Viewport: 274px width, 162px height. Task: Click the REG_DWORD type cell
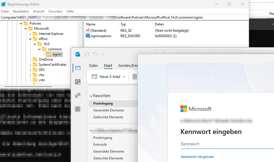pyautogui.click(x=130, y=36)
